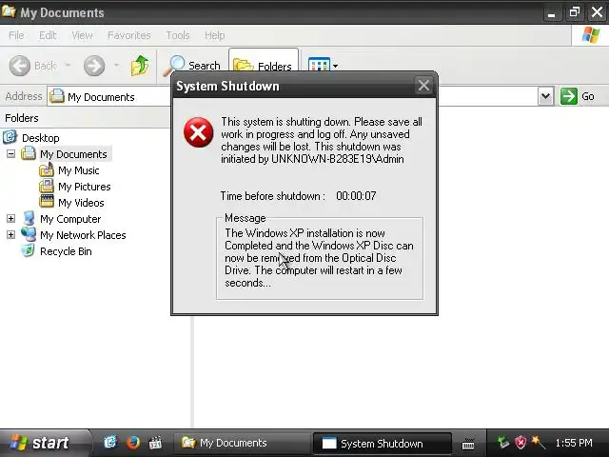
Task: Minimize the My Documents window
Action: 551,12
